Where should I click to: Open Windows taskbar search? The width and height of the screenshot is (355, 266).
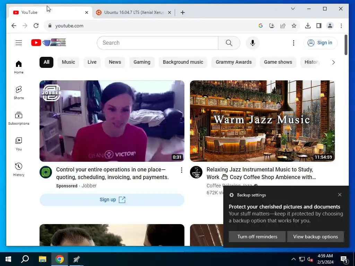tap(25, 259)
